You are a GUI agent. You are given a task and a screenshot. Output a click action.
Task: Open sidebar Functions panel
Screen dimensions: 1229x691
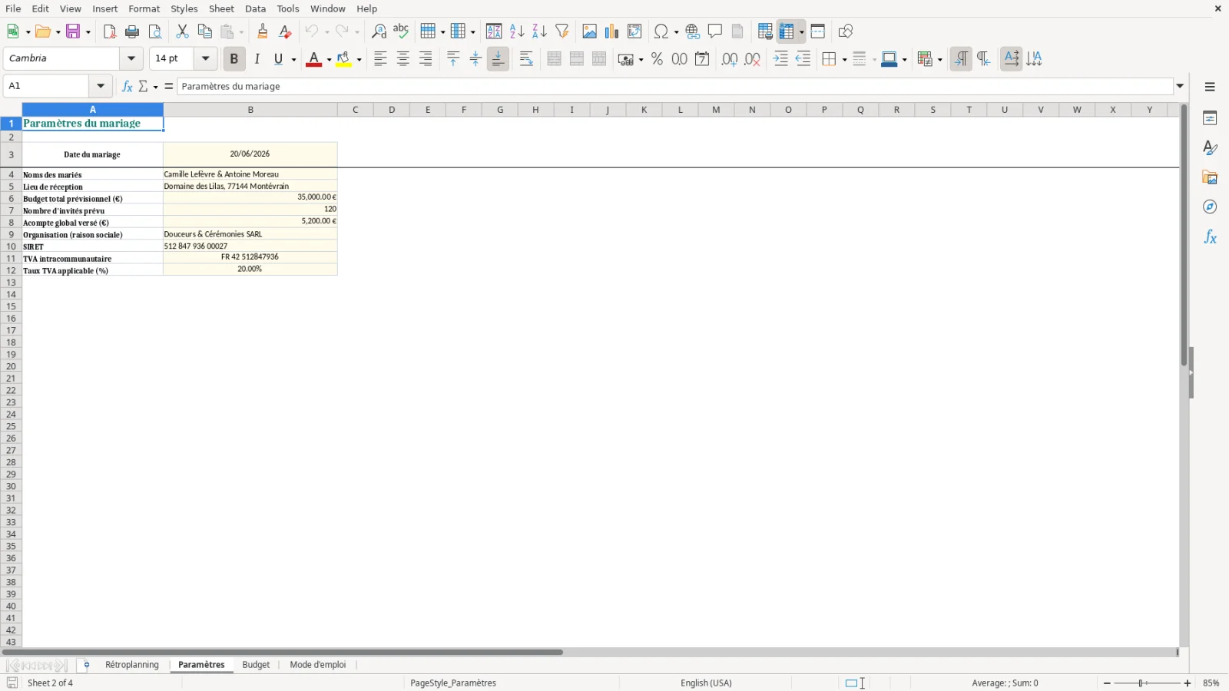tap(1210, 237)
